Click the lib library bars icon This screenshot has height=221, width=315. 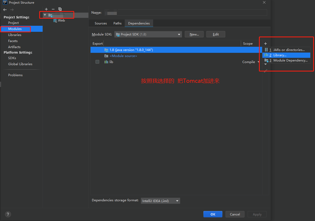pos(106,62)
